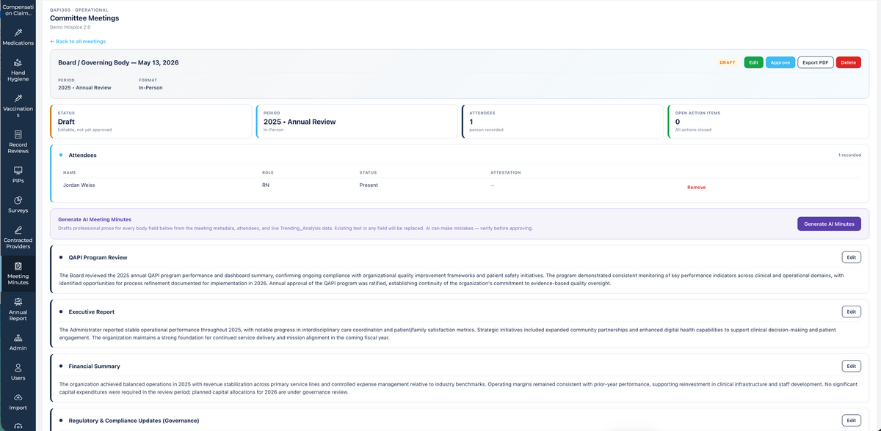Click the Period 2025 Annual Review card
Image resolution: width=881 pixels, height=431 pixels.
[x=357, y=122]
